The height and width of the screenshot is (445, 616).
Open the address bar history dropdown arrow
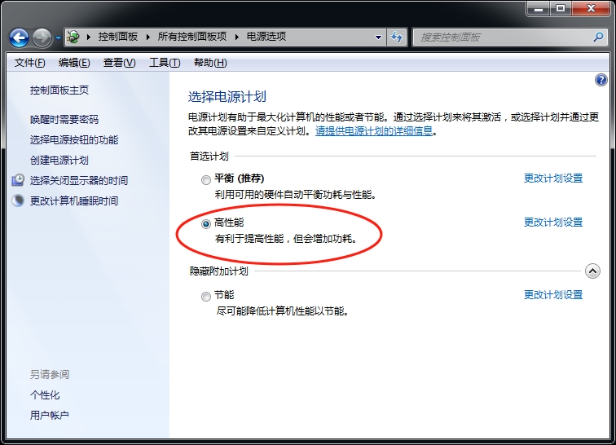[x=378, y=37]
